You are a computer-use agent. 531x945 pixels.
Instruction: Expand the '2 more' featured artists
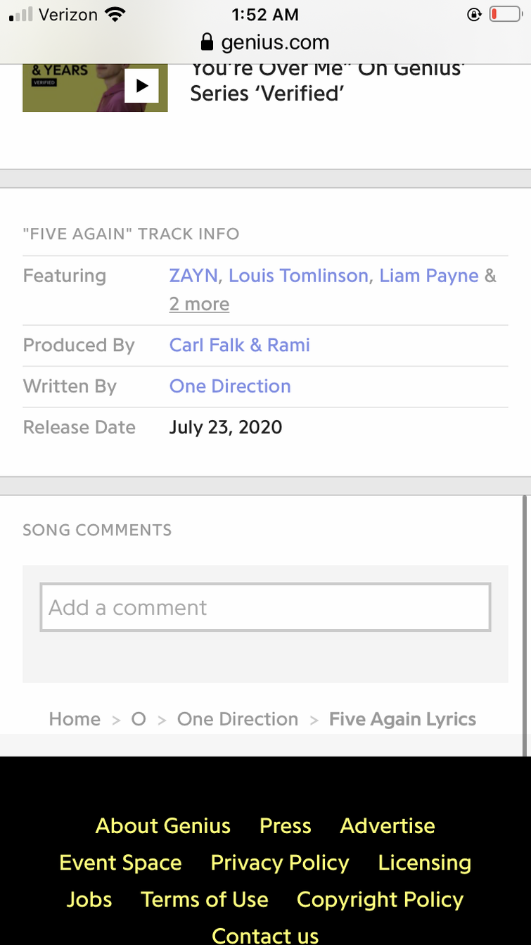pyautogui.click(x=199, y=304)
